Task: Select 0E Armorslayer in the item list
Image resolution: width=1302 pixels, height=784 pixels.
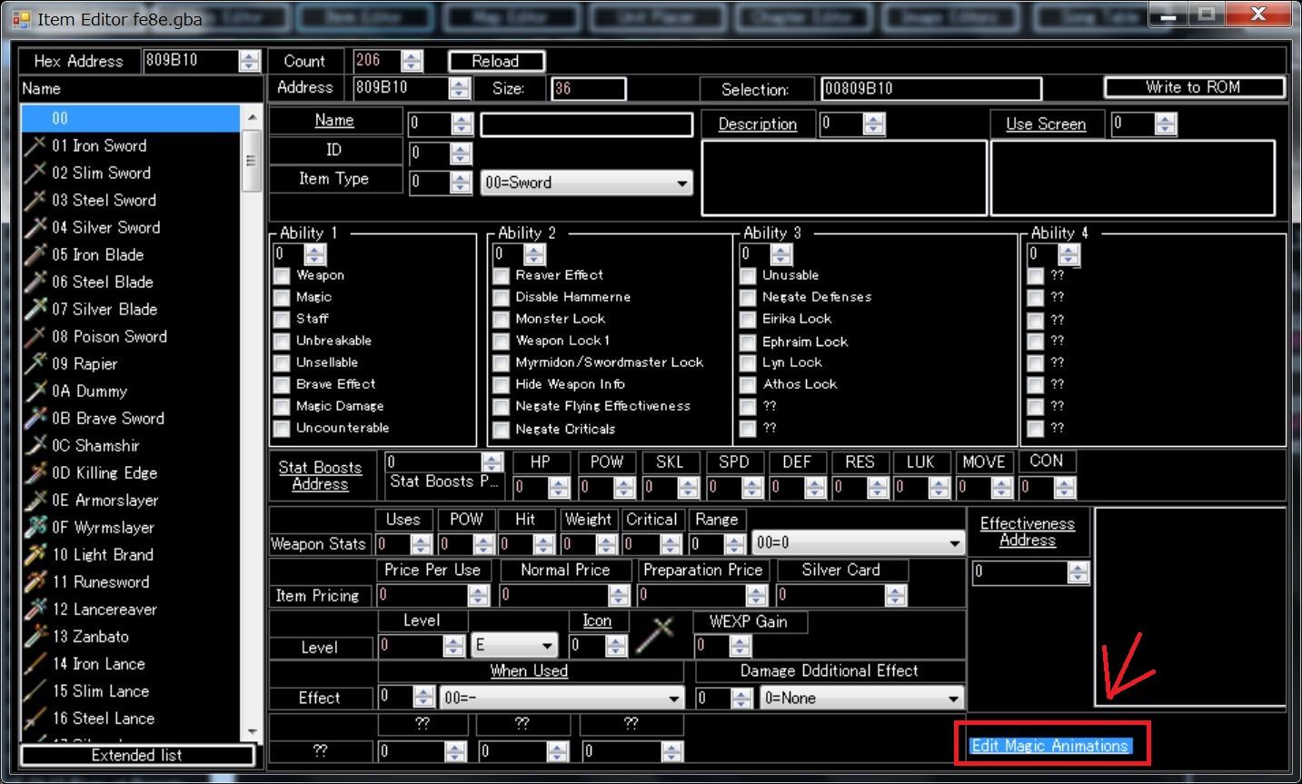Action: (104, 500)
